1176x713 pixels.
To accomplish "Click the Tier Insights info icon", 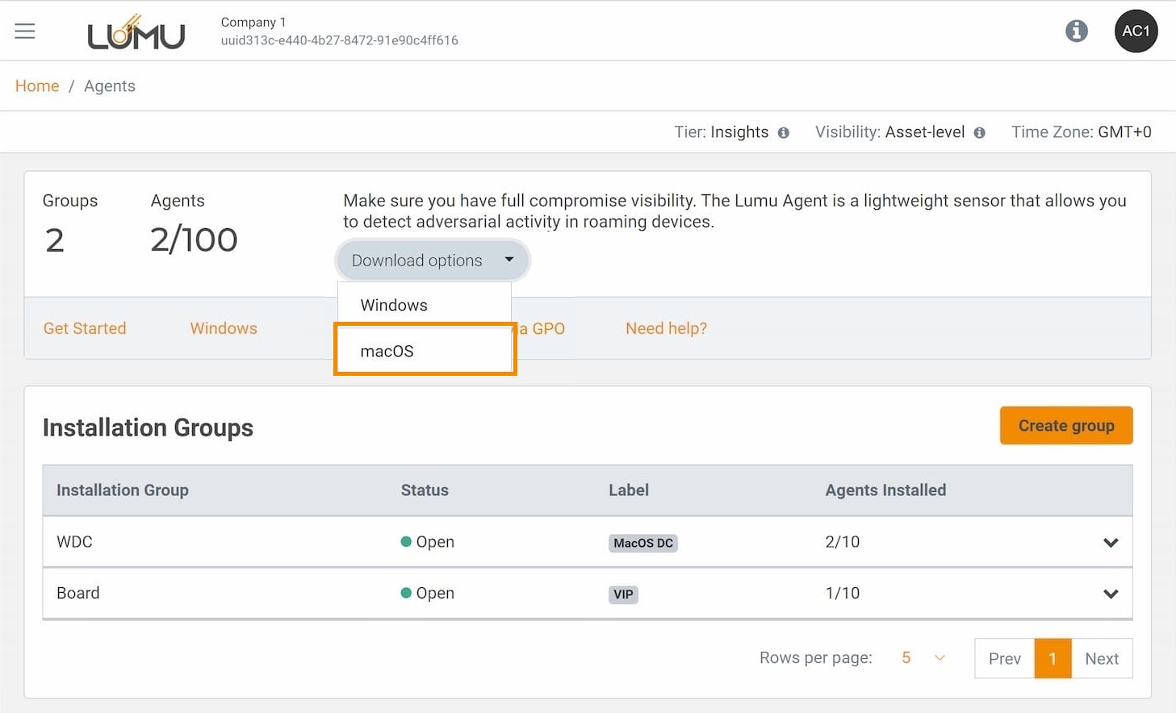I will click(783, 133).
